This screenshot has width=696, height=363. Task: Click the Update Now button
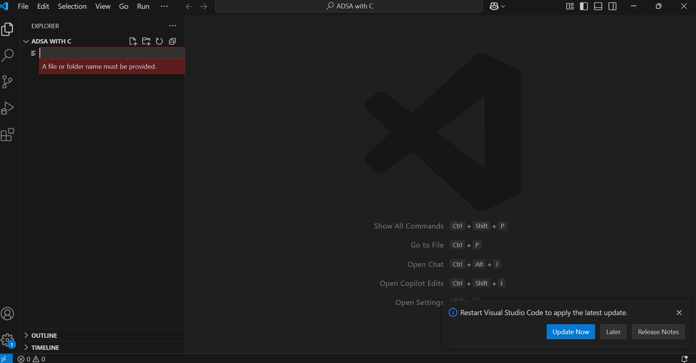click(571, 332)
